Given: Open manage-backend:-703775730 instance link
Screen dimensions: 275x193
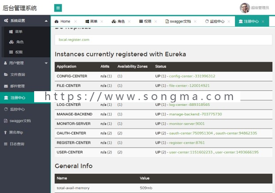Looking at the screenshot, I should point(195,114).
